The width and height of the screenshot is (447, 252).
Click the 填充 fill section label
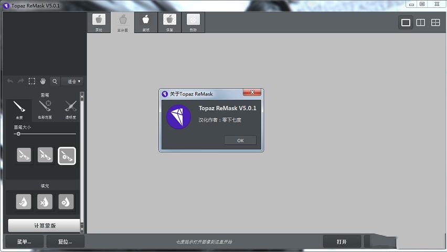45,186
